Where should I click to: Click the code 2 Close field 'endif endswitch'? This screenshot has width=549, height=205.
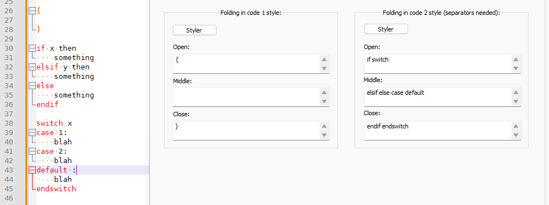click(x=438, y=131)
